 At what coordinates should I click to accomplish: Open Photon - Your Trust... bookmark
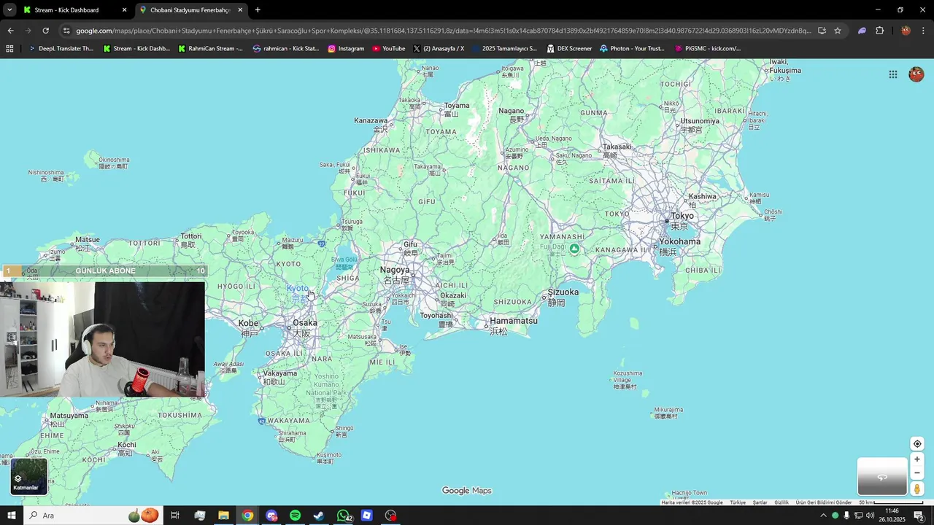coord(632,49)
